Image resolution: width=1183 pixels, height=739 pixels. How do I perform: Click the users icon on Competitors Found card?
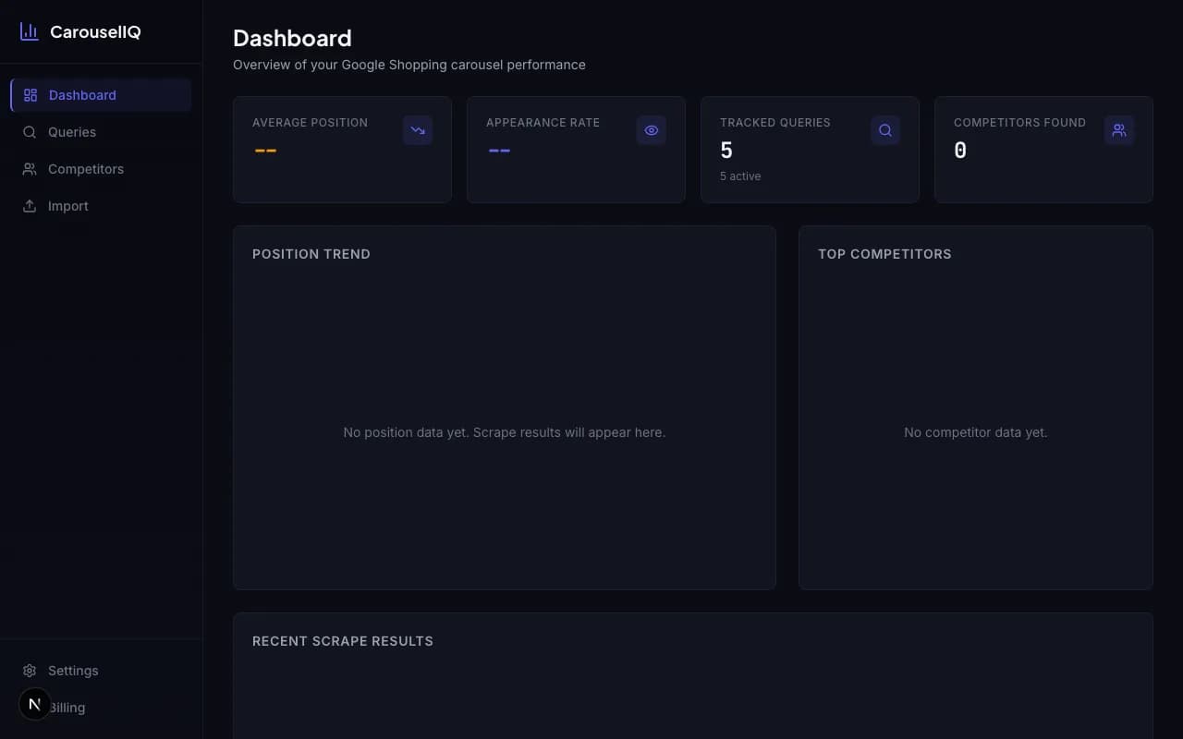point(1119,130)
